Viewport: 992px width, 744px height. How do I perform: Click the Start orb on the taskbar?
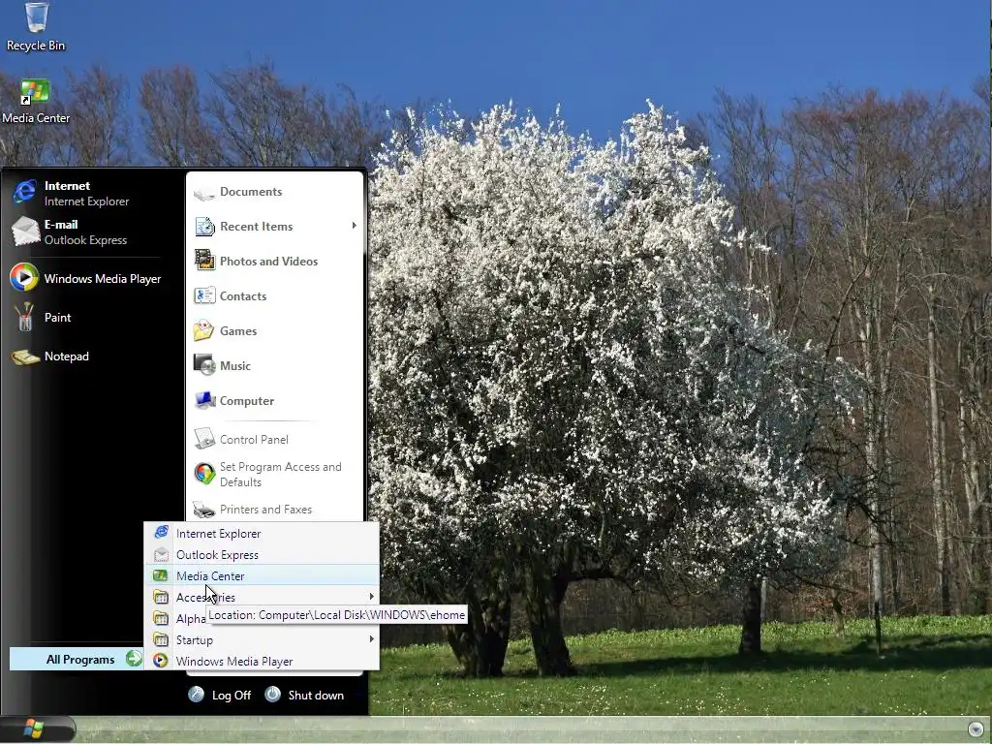pos(34,728)
